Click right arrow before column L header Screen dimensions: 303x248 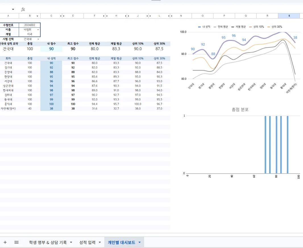click(x=150, y=16)
